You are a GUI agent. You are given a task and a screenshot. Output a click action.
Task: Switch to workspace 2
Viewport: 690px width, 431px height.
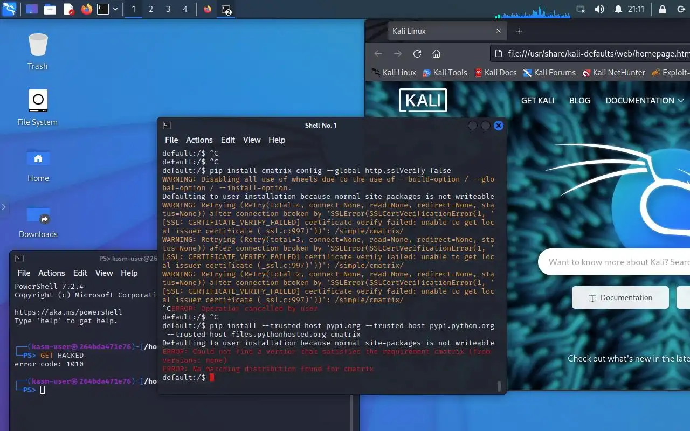(151, 9)
